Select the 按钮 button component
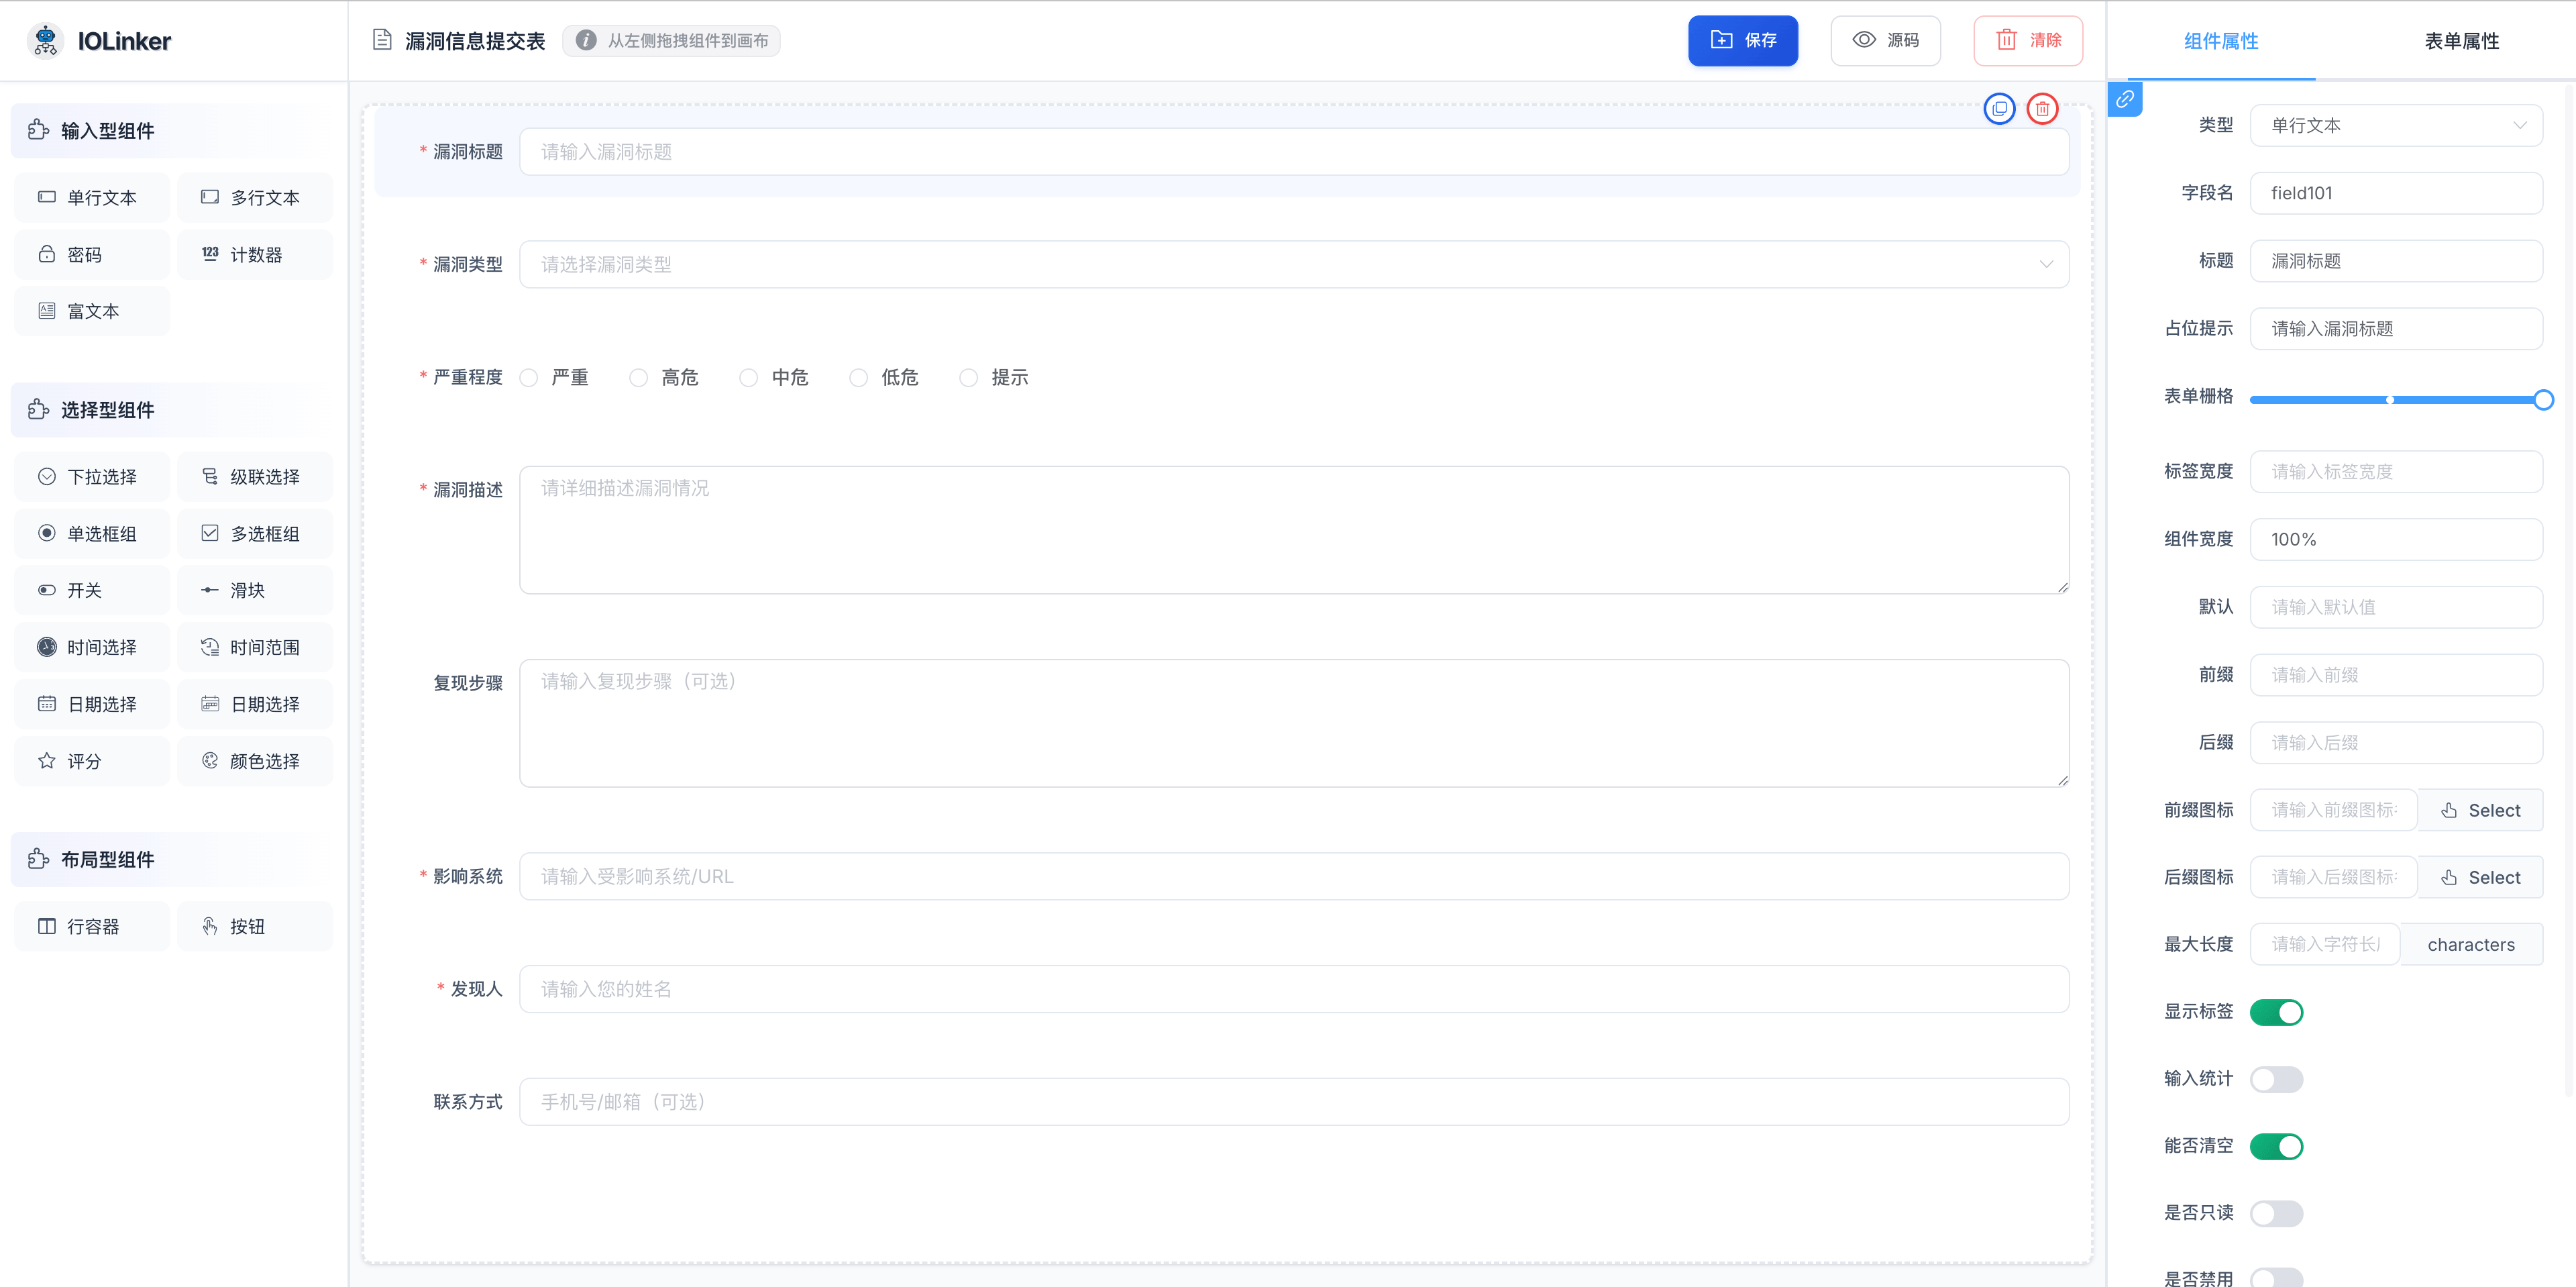 pos(255,927)
